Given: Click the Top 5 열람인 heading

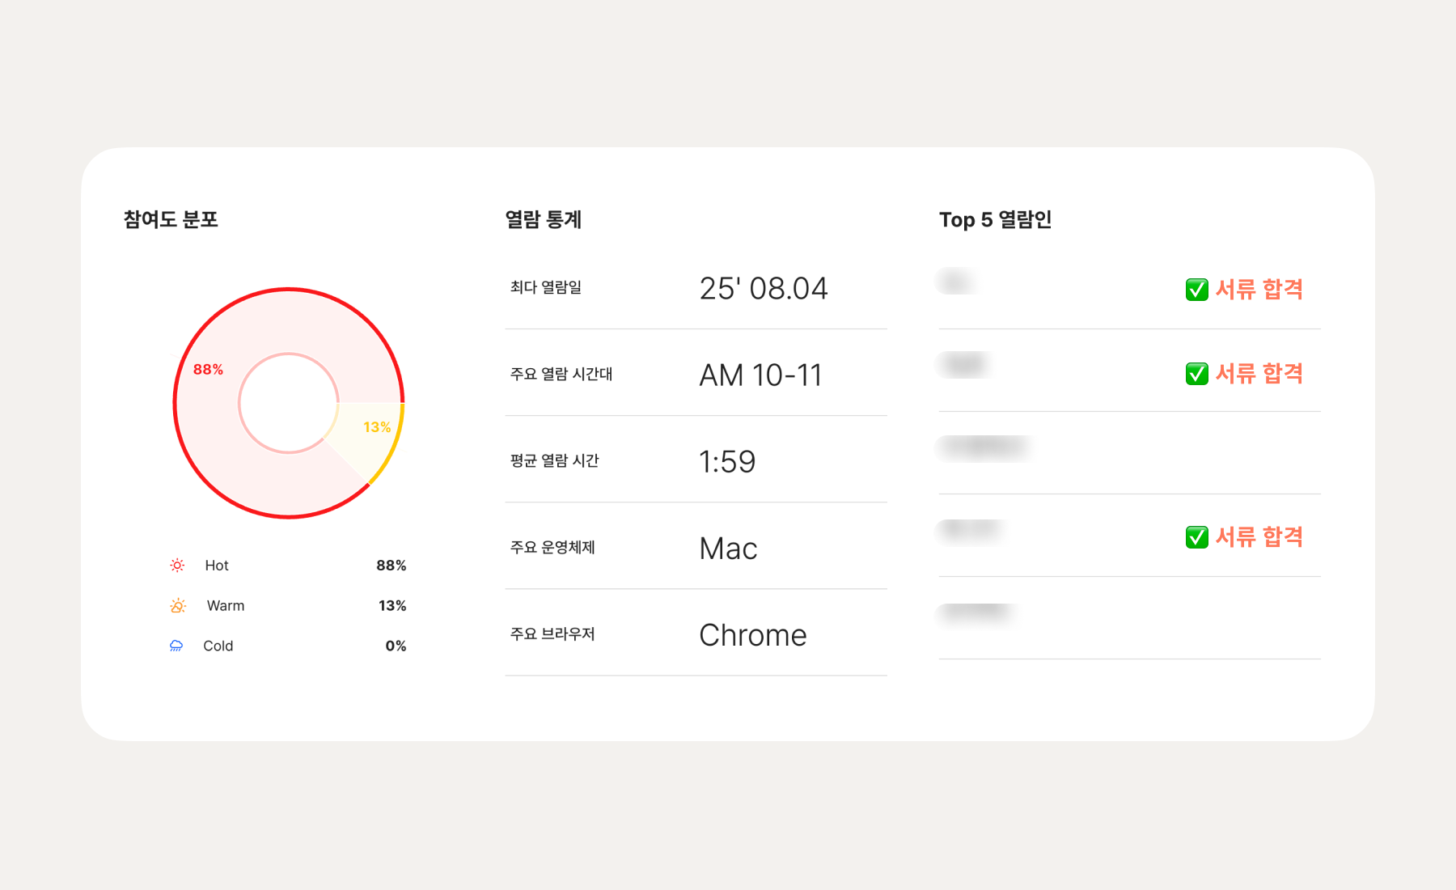Looking at the screenshot, I should [995, 220].
